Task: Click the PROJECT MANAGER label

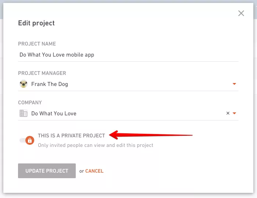Action: point(42,73)
